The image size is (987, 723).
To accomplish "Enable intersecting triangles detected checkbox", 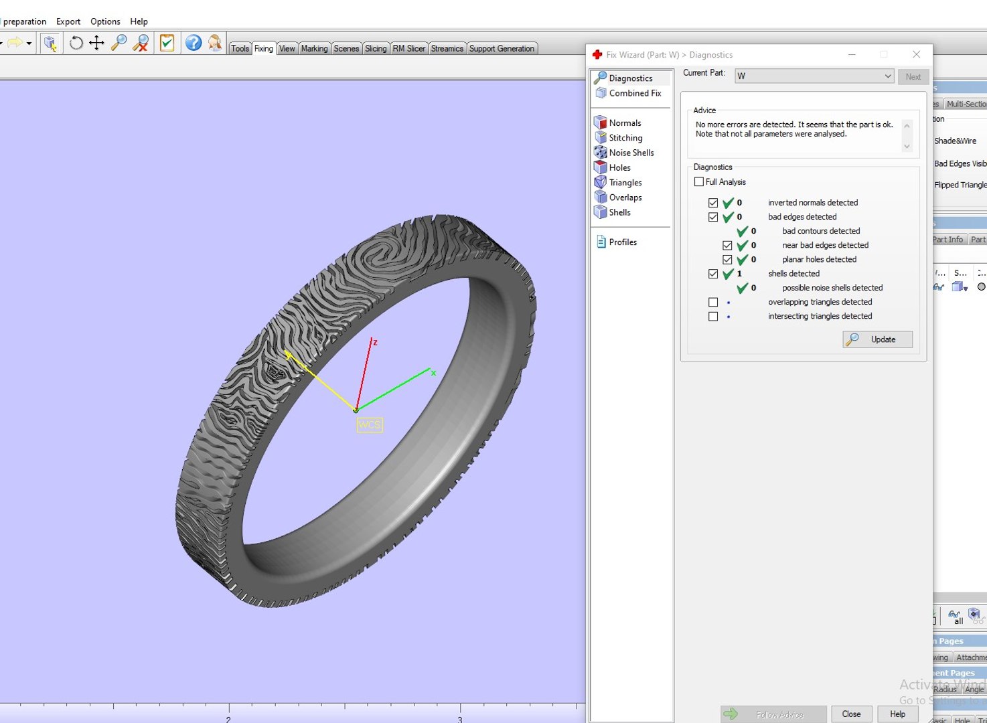I will 713,317.
